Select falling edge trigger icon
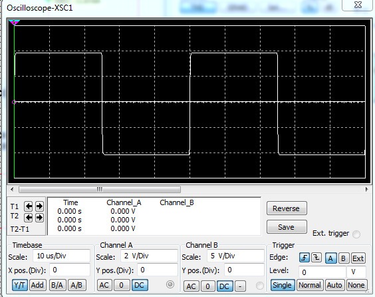Viewport: 375px width, 297px height. click(316, 258)
